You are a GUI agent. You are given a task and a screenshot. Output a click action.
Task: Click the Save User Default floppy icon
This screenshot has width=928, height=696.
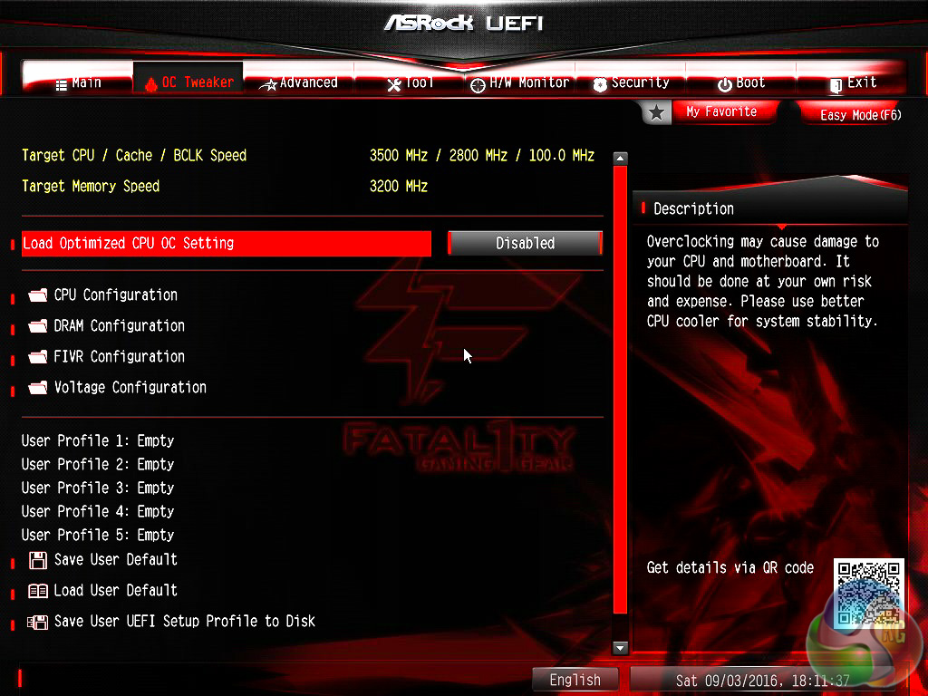tap(38, 560)
